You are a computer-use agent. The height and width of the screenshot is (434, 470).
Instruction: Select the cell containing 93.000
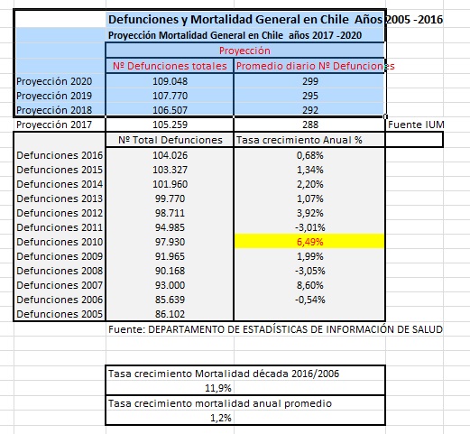point(170,285)
